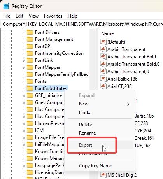
Task: Click the string icon beside (Default)
Action: point(103,42)
